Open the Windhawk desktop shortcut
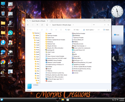Image resolution: width=125 pixels, height=102 pixels. (10, 53)
